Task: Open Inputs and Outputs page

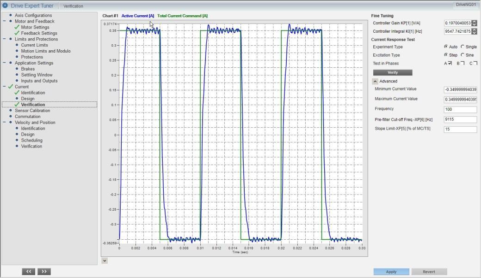Action: coord(39,81)
